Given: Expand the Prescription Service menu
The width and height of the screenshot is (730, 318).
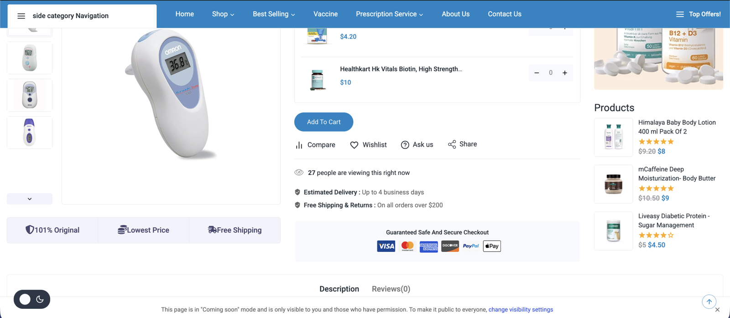Looking at the screenshot, I should (x=389, y=14).
